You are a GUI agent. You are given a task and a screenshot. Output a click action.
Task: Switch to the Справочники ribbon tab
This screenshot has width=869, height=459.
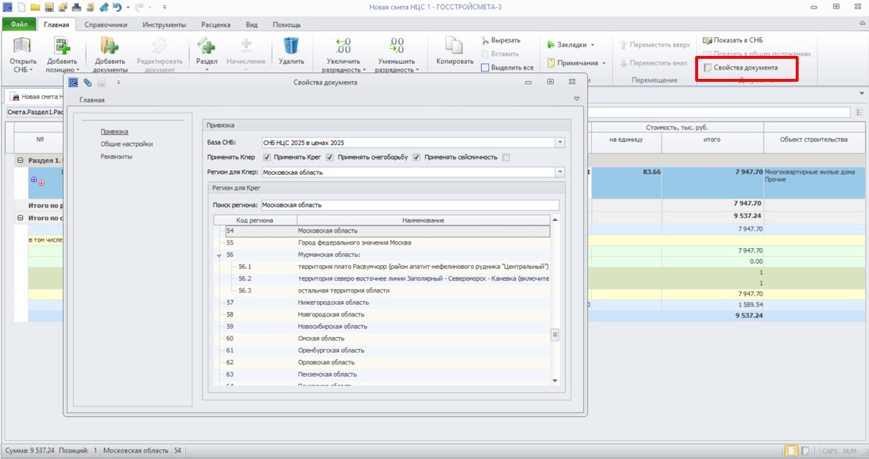pos(106,24)
